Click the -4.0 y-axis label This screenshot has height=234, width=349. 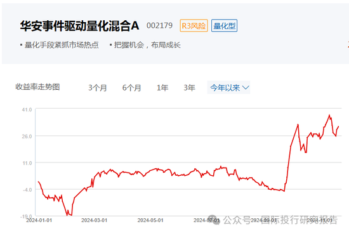[27, 190]
